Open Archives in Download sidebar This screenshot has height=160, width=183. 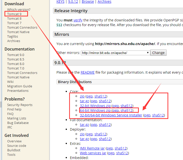(x=13, y=41)
